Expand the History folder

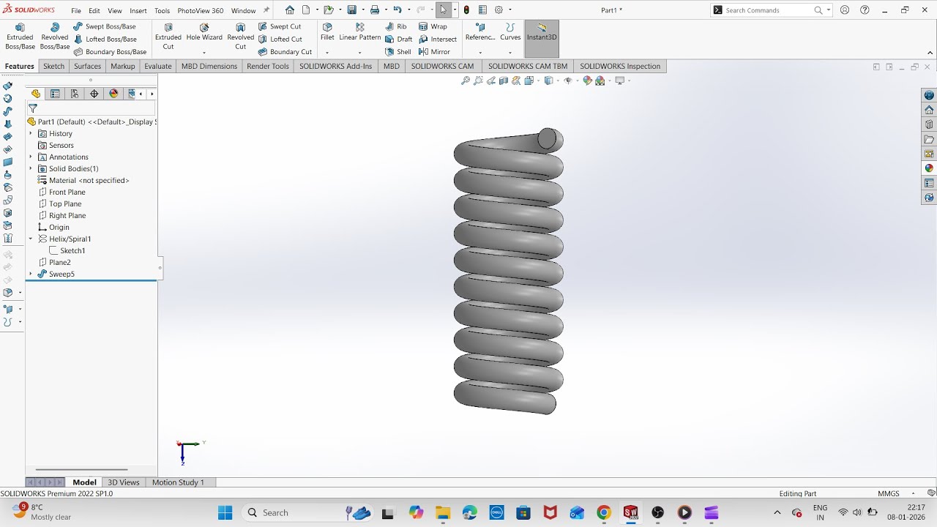[x=31, y=133]
